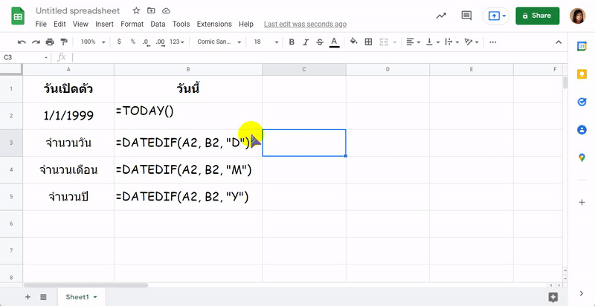
Task: Open the Merge cells options dropdown
Action: click(395, 42)
